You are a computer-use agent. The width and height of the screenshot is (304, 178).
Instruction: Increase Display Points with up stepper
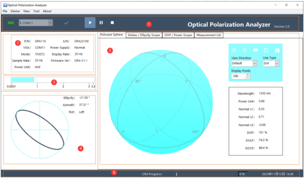[x=247, y=75]
